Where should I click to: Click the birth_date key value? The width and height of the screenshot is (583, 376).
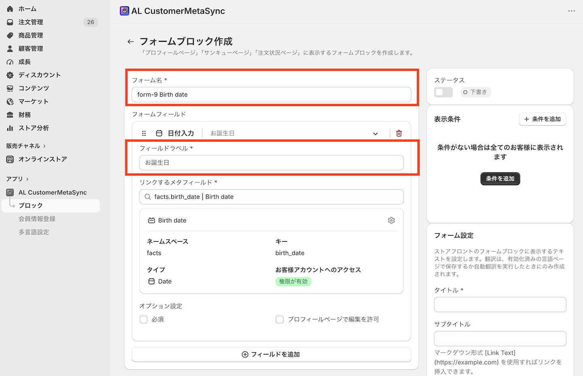pos(290,253)
